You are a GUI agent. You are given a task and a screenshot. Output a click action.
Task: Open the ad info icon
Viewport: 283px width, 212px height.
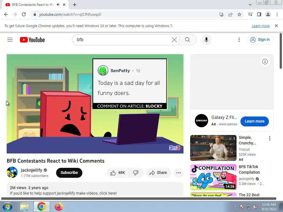(265, 62)
